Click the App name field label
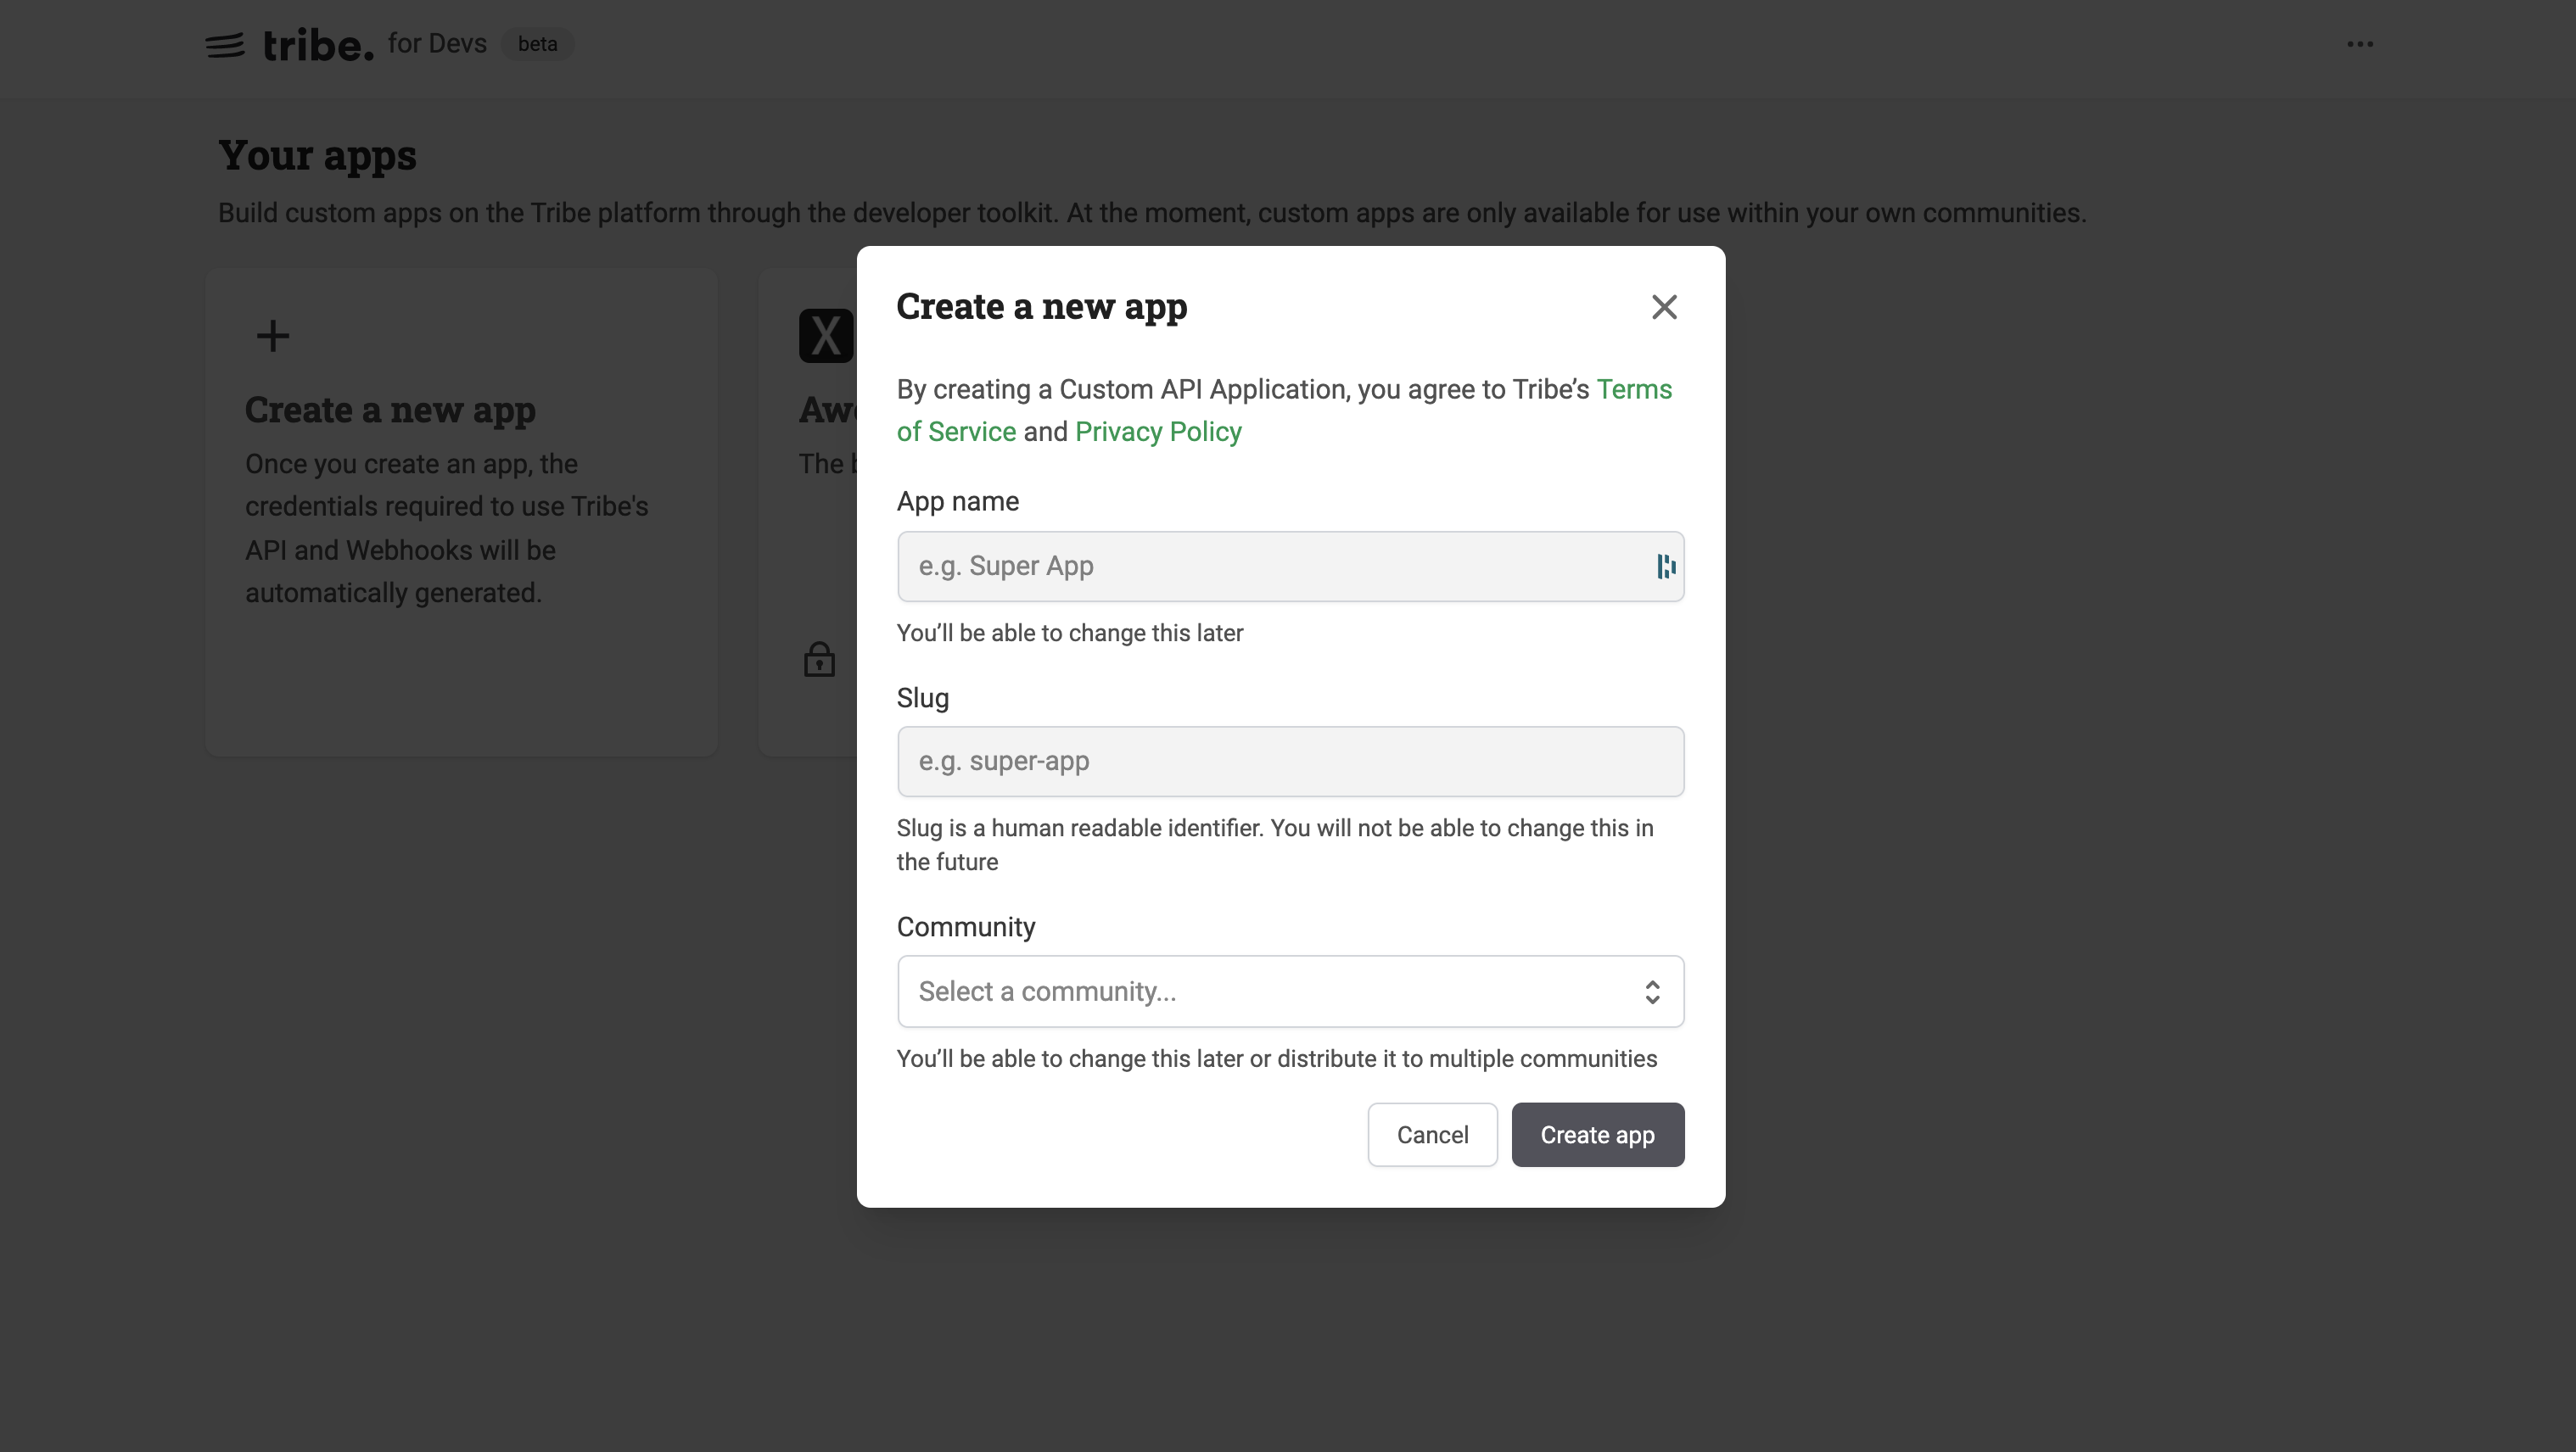 (957, 501)
